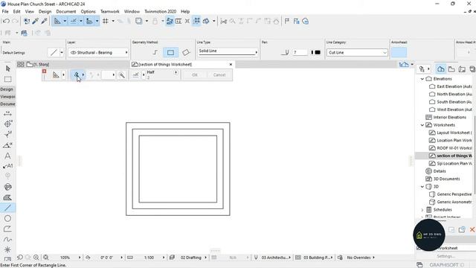Close the red X on floating toolbar
Image resolution: width=476 pixels, height=268 pixels.
[x=45, y=71]
